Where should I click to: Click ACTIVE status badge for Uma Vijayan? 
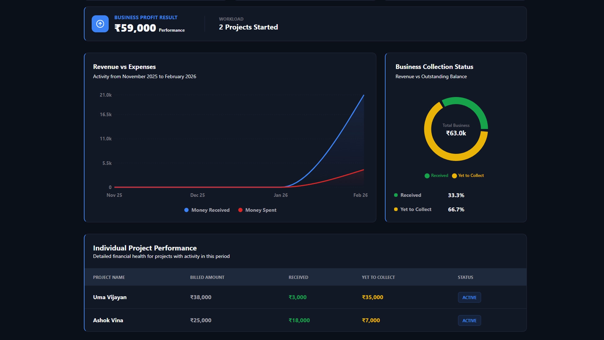[469, 297]
